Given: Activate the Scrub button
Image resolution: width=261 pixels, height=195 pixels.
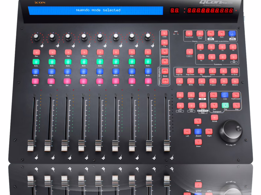Looking at the screenshot, I should pos(214,117).
